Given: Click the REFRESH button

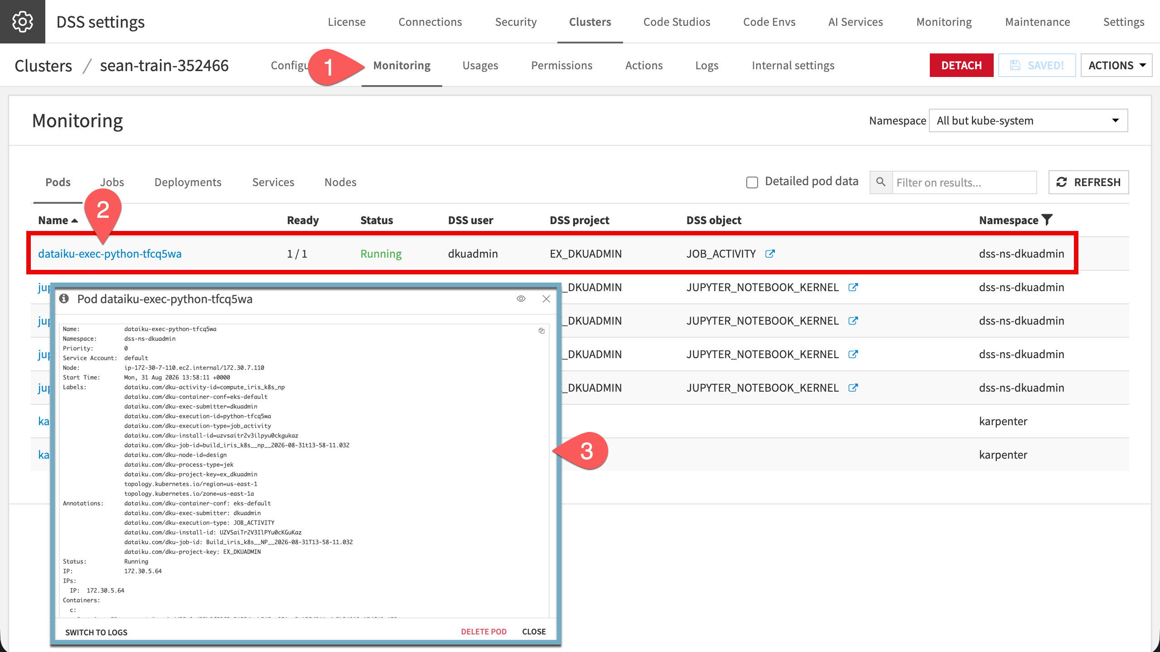Looking at the screenshot, I should point(1088,182).
